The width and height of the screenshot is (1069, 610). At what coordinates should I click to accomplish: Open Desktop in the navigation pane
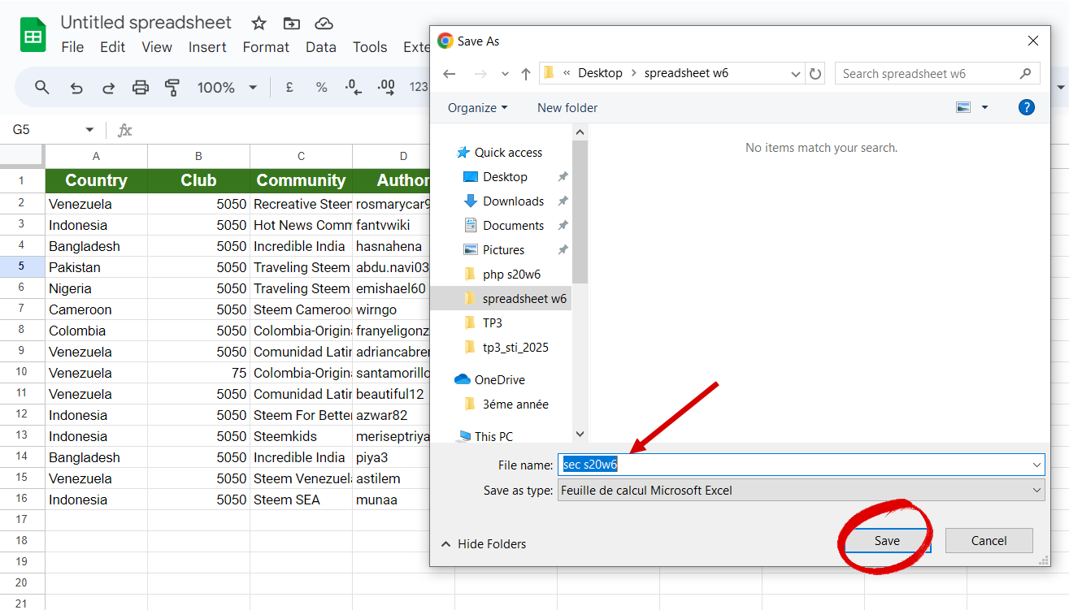click(505, 176)
